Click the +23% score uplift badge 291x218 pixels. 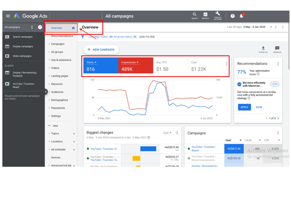pos(274,84)
